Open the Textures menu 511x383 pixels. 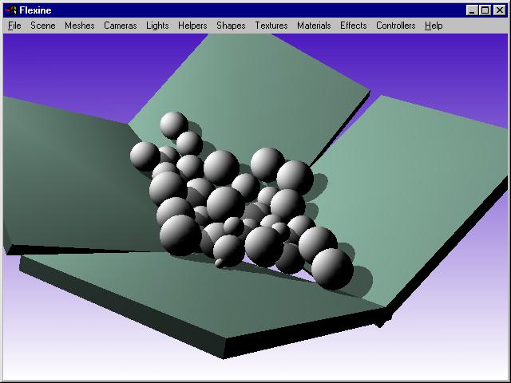(271, 26)
